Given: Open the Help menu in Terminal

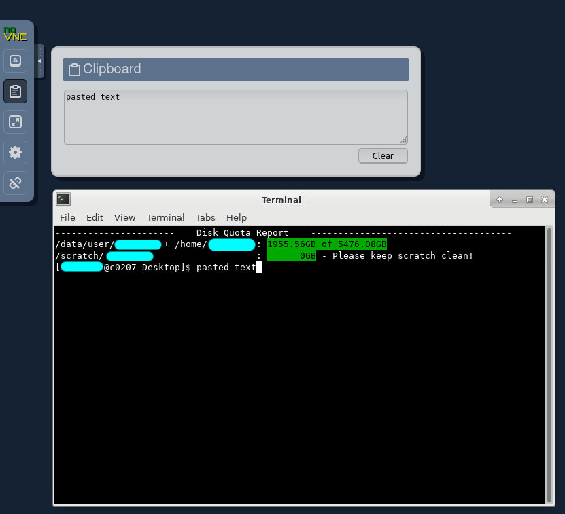Looking at the screenshot, I should (x=237, y=217).
